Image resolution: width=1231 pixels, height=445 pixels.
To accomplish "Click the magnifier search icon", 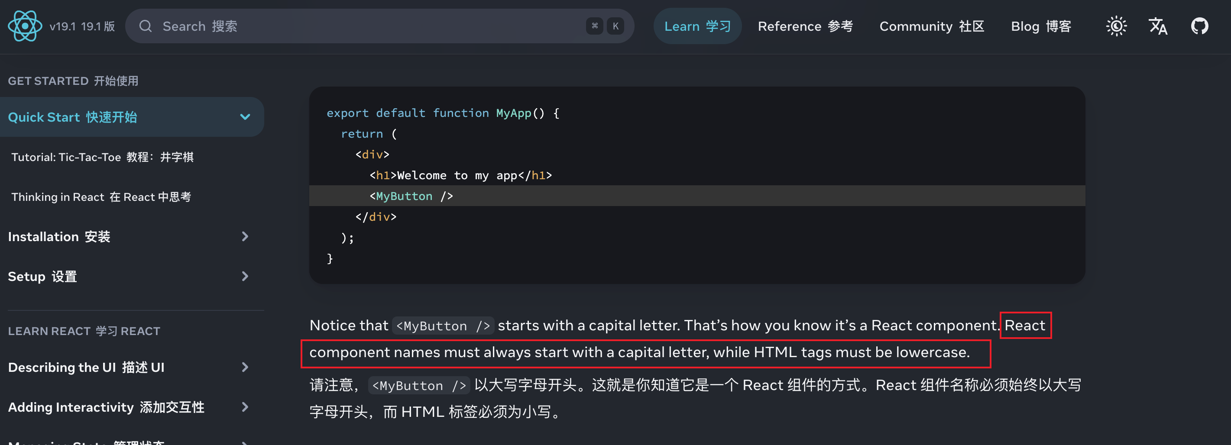I will click(145, 26).
